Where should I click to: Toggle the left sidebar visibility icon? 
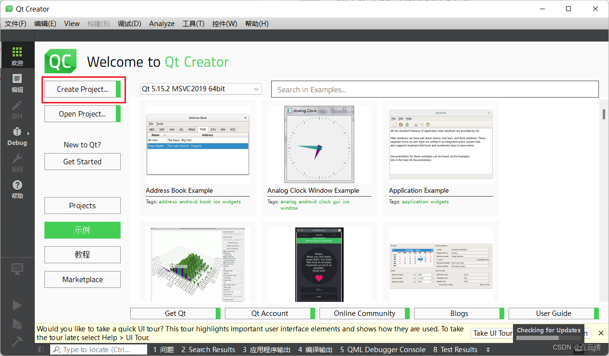coord(41,350)
